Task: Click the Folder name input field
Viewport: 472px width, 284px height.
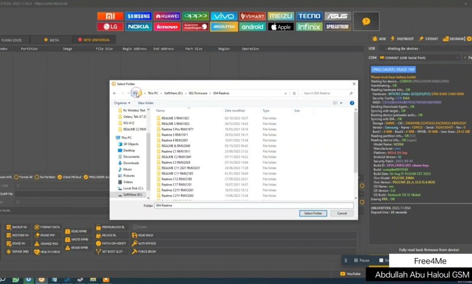Action: (224, 205)
